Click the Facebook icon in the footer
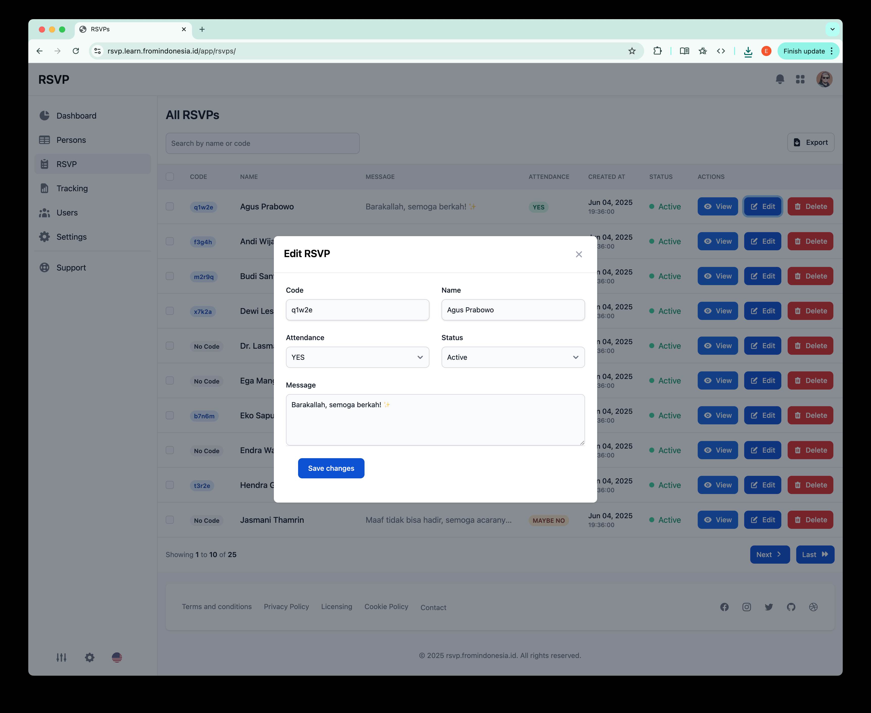 coord(724,607)
